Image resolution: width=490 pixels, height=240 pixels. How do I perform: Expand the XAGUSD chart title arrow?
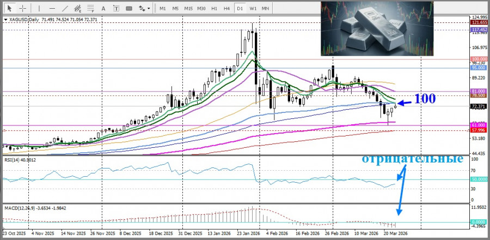pos(5,19)
